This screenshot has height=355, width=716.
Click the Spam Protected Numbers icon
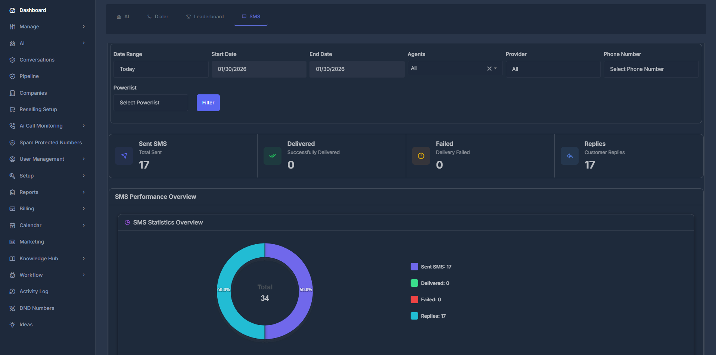(x=12, y=143)
